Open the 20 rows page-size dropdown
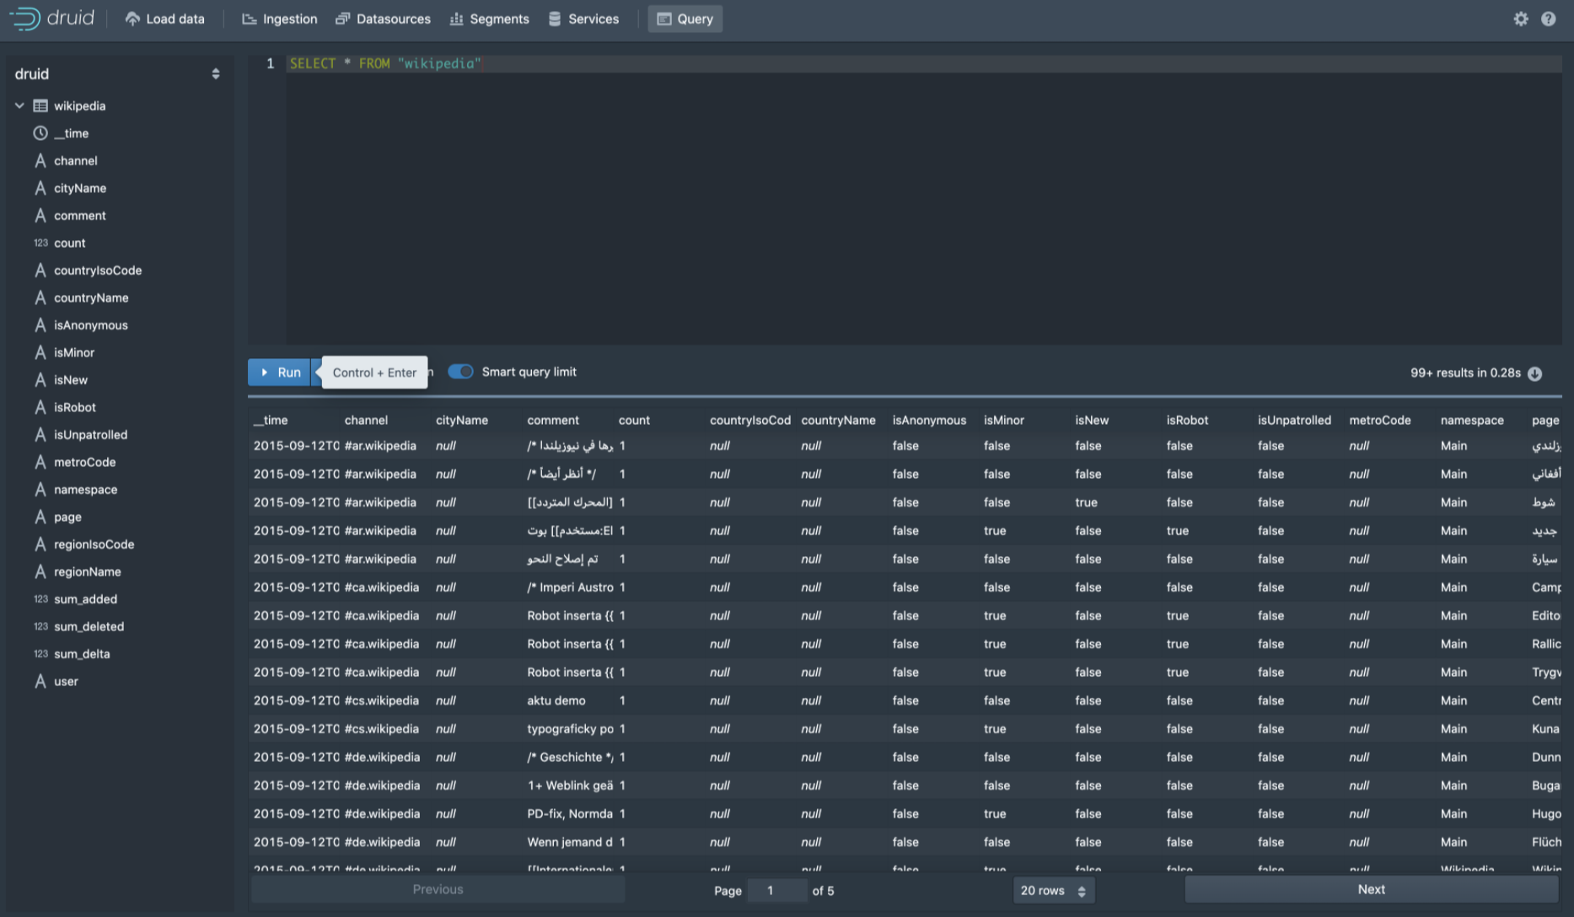Screen dimensions: 1574x917 [1054, 890]
